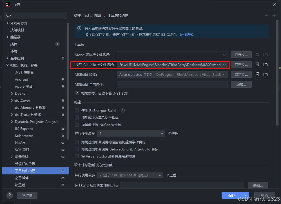This screenshot has width=281, height=204.
Task: Click the layer icon next to NuGet
Action: tap(63, 143)
